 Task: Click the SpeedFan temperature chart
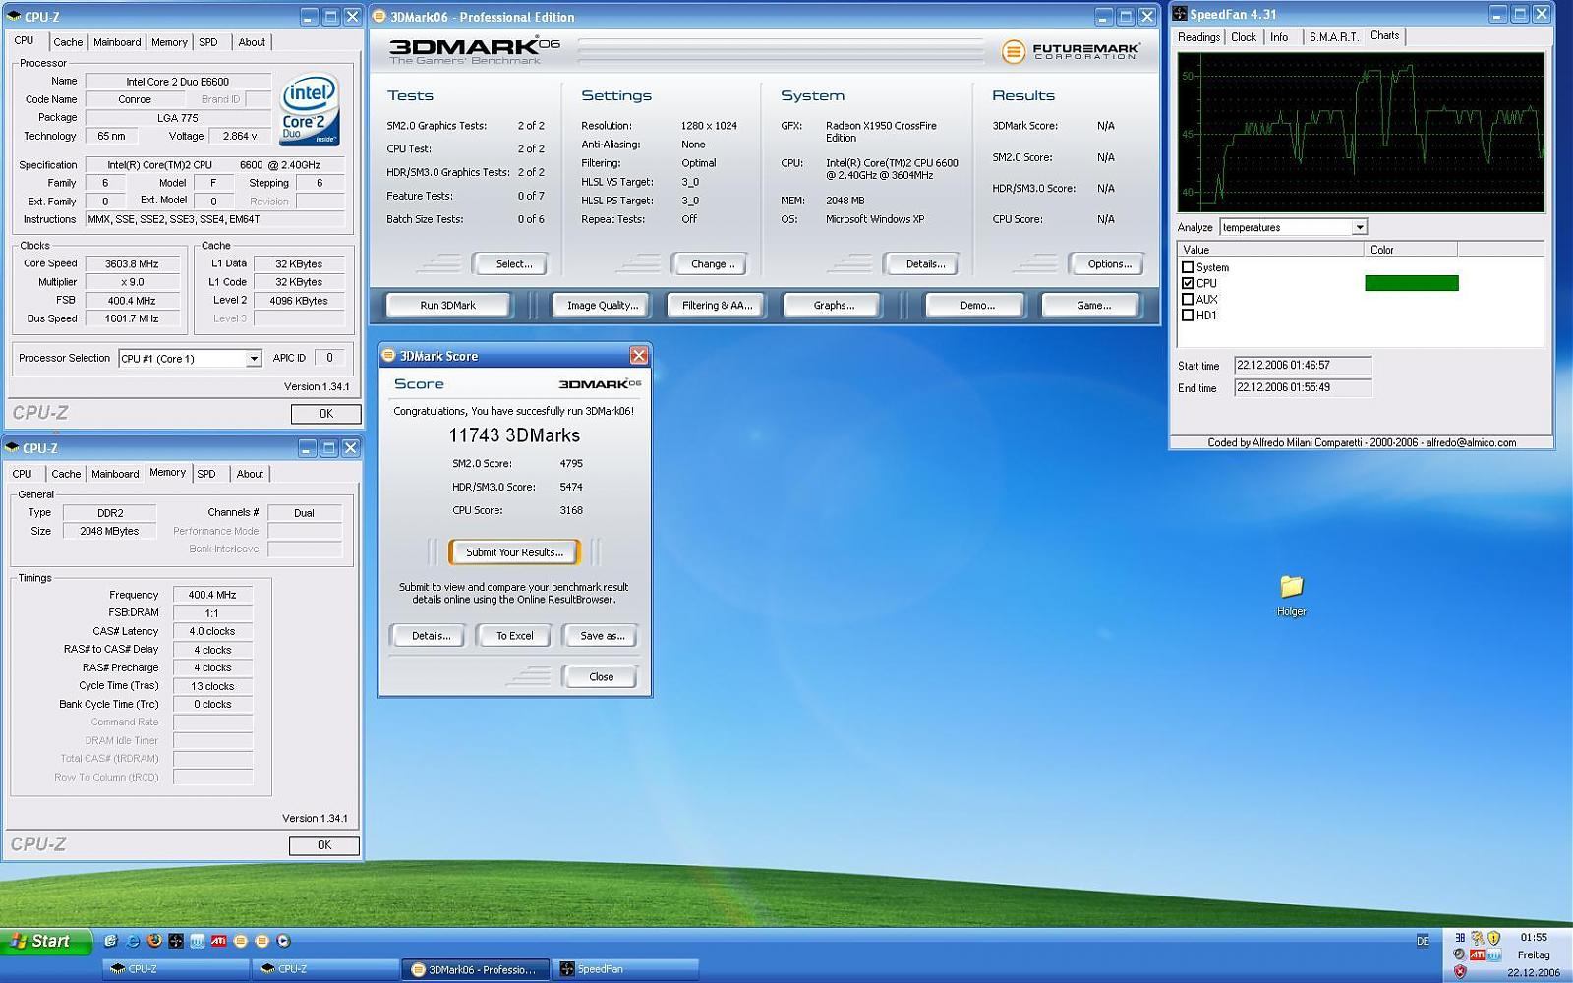coord(1361,133)
